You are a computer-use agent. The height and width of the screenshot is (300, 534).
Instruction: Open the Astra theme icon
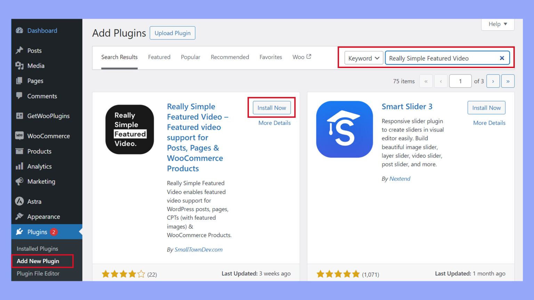[19, 201]
